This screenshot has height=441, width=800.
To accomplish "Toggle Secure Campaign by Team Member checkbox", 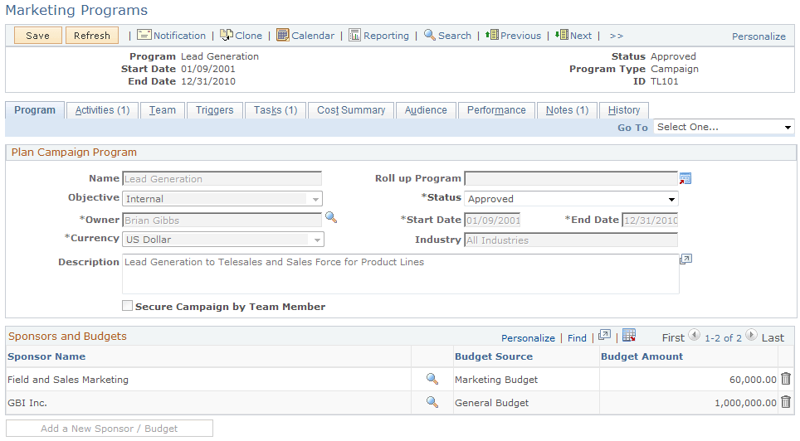I will [127, 305].
